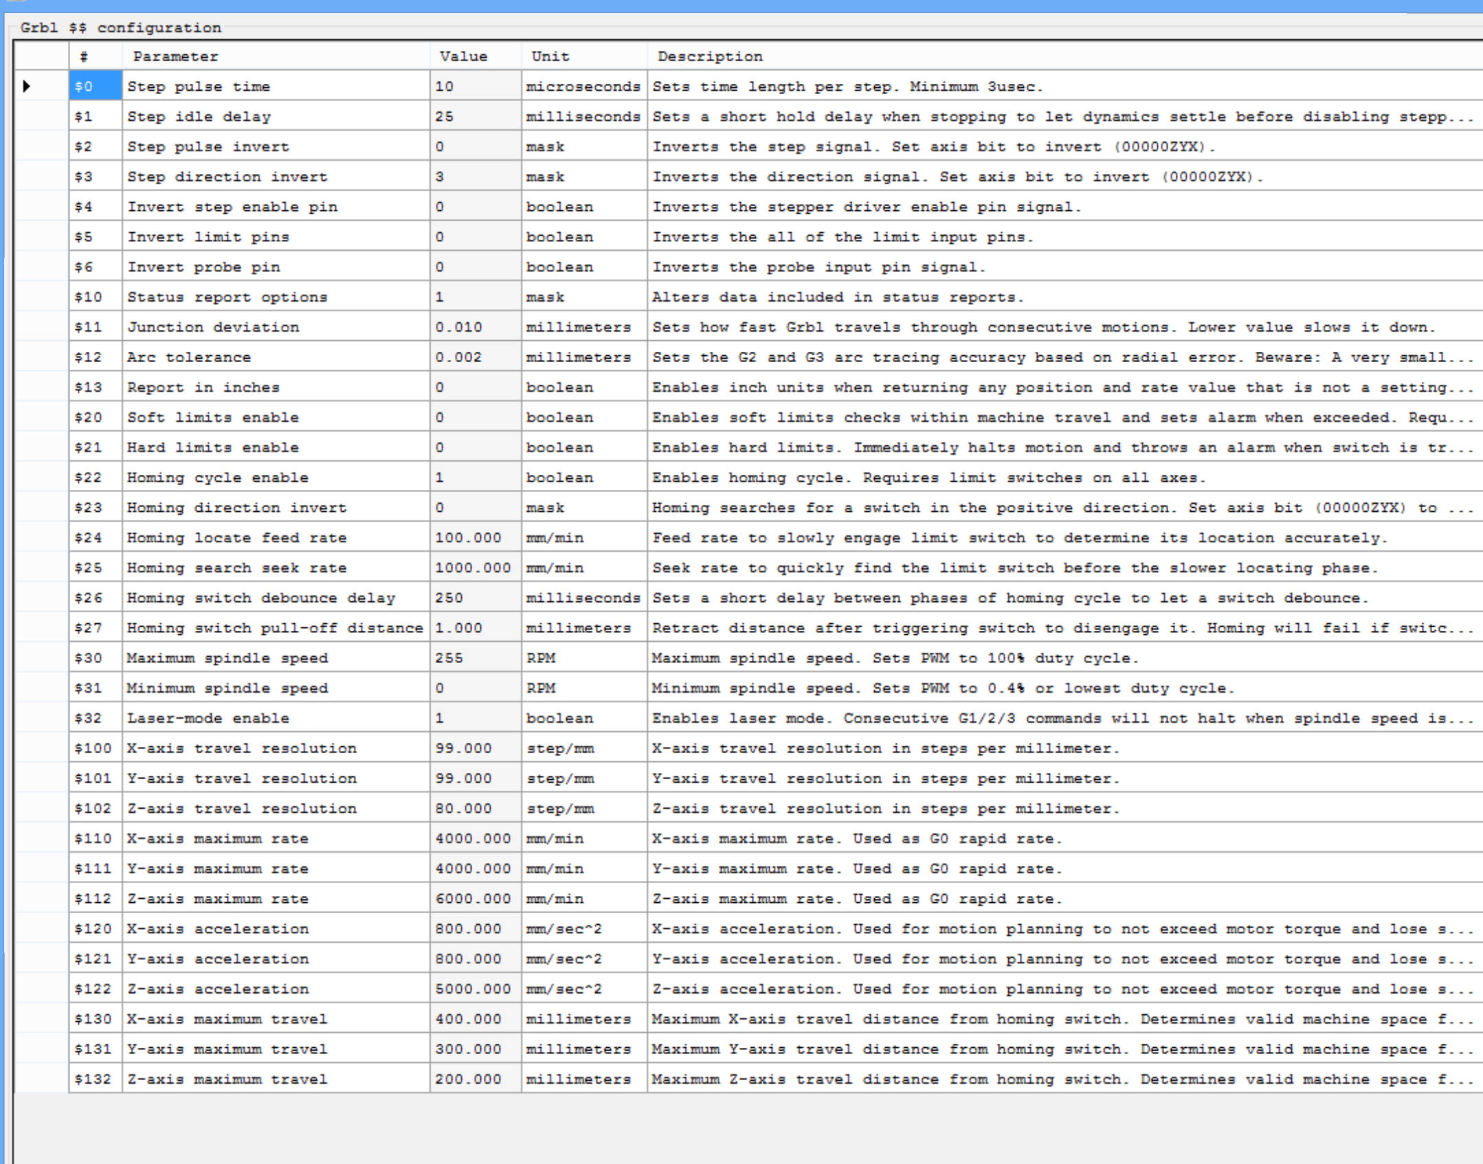Click the Homing cycle enable description text
This screenshot has height=1164, width=1483.
click(929, 478)
